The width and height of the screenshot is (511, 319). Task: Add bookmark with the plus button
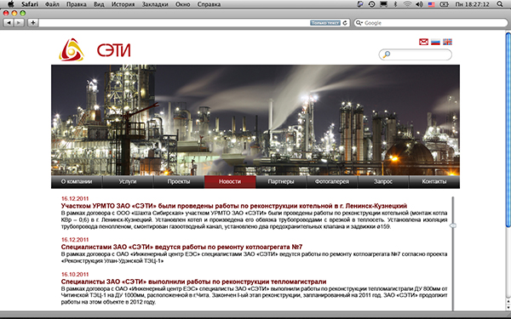coord(32,23)
